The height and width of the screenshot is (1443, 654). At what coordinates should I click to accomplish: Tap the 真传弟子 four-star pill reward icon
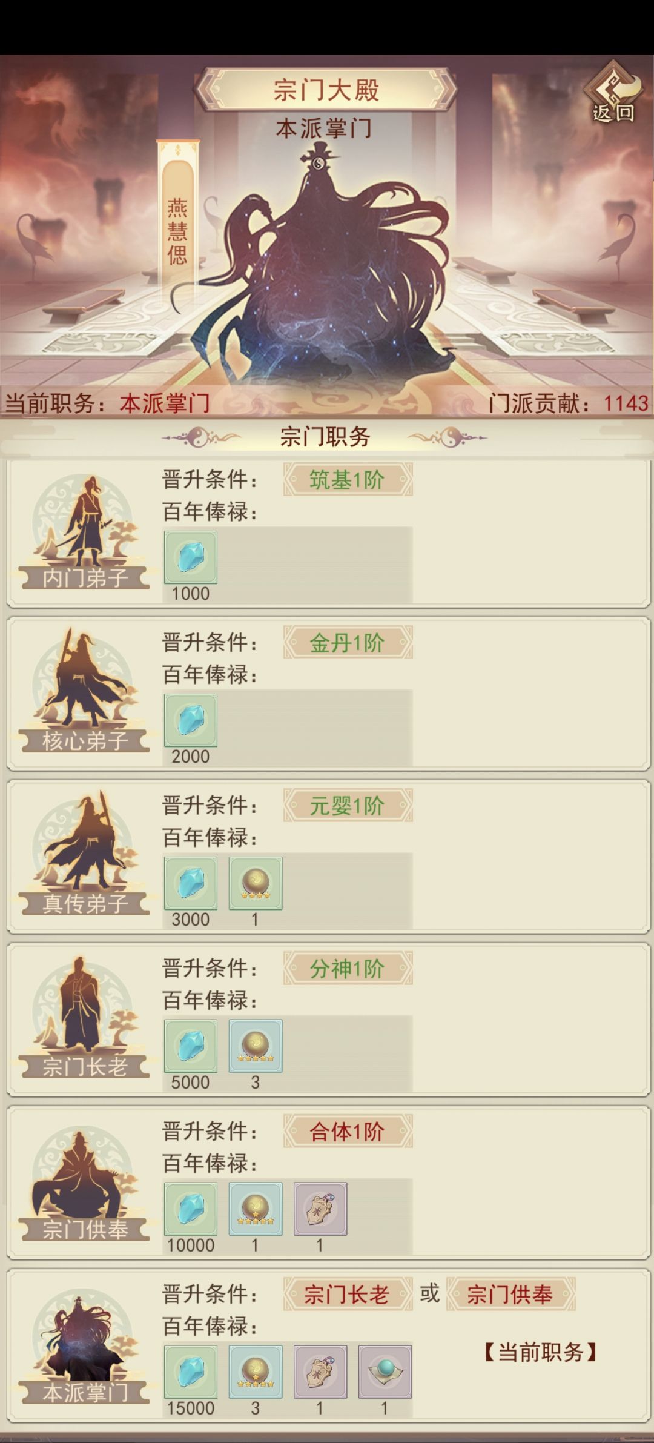click(x=255, y=883)
